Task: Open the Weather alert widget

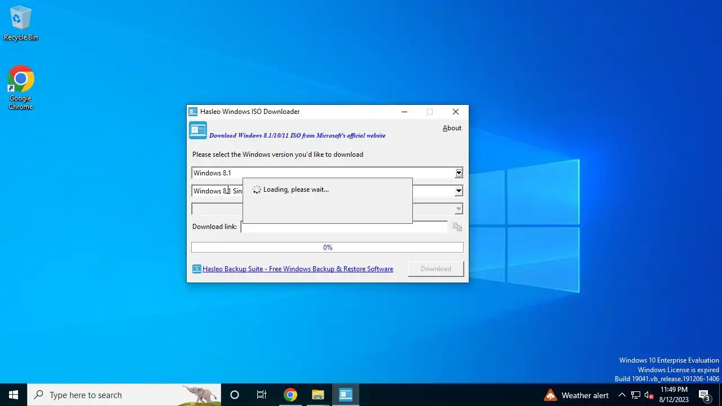Action: [576, 395]
